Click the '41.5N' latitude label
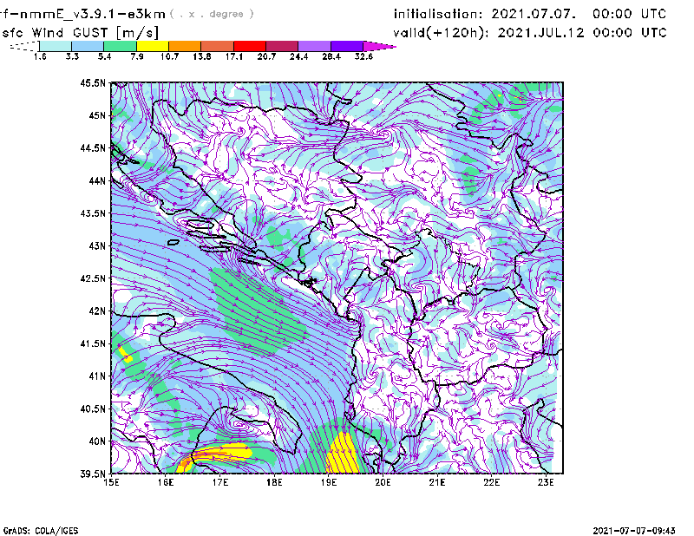 point(93,343)
